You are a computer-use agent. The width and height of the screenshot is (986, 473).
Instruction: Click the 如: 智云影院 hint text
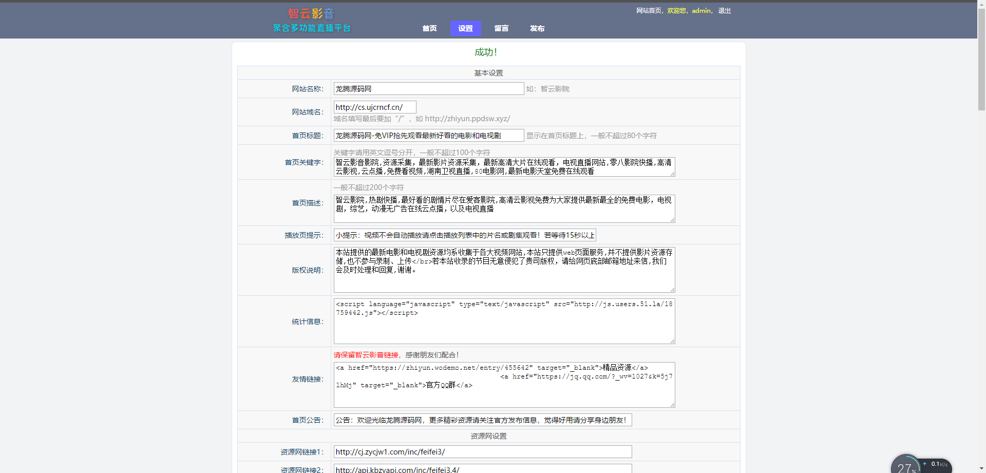(547, 89)
